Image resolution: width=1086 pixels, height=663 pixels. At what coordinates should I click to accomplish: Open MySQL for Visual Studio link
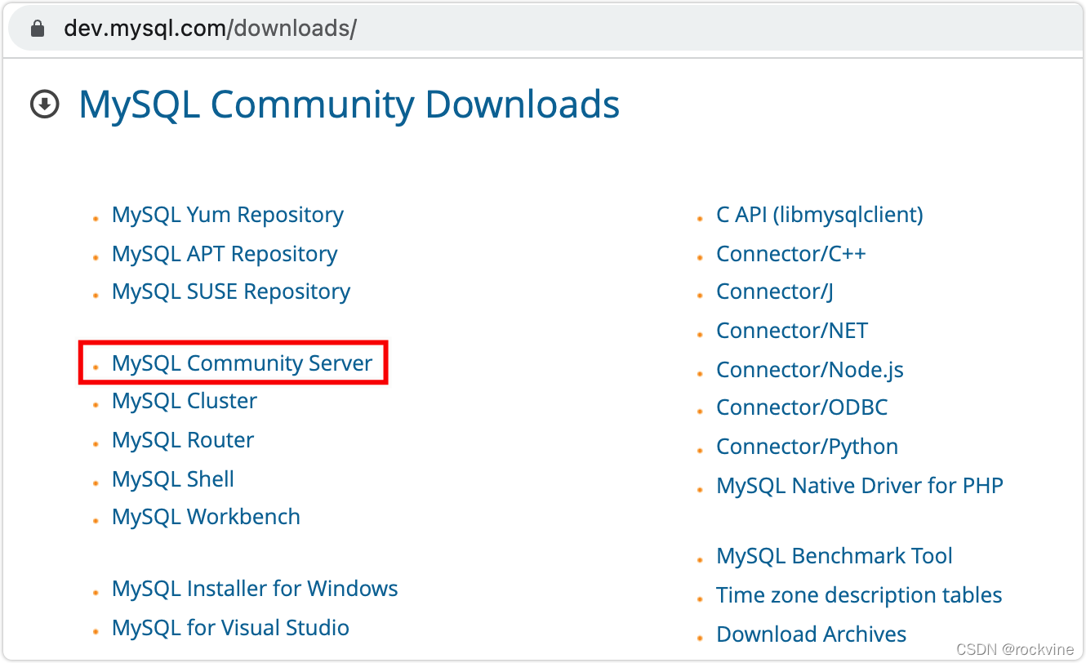[x=230, y=628]
